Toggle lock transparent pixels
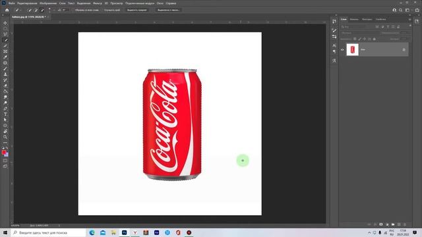This screenshot has height=237, width=422. [355, 39]
